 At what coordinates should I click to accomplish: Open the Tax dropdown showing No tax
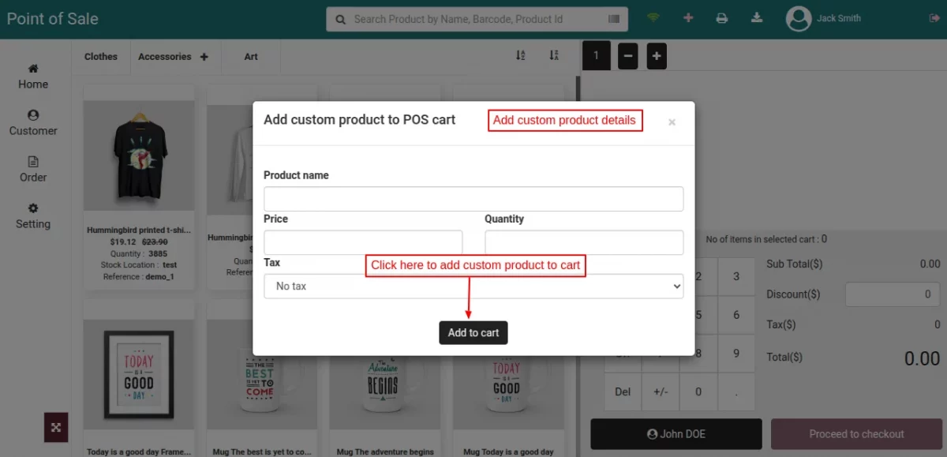point(473,286)
